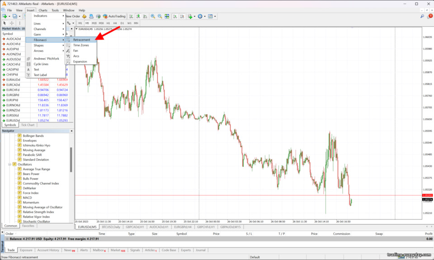Choose Fibonacci Fan menu entry
434x260 pixels.
81,51
